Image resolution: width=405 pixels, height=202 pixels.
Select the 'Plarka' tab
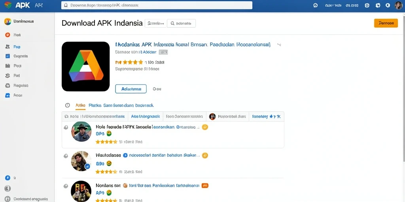click(95, 105)
